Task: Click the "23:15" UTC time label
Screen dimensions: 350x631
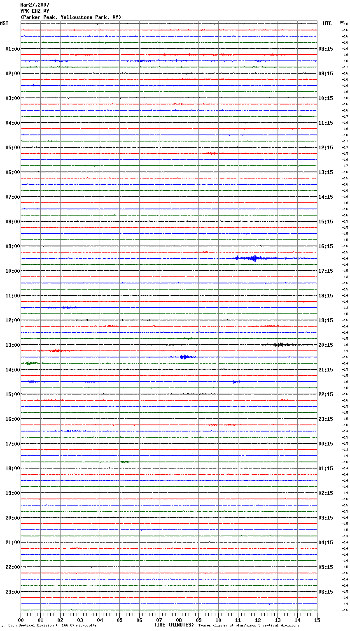Action: (x=326, y=419)
